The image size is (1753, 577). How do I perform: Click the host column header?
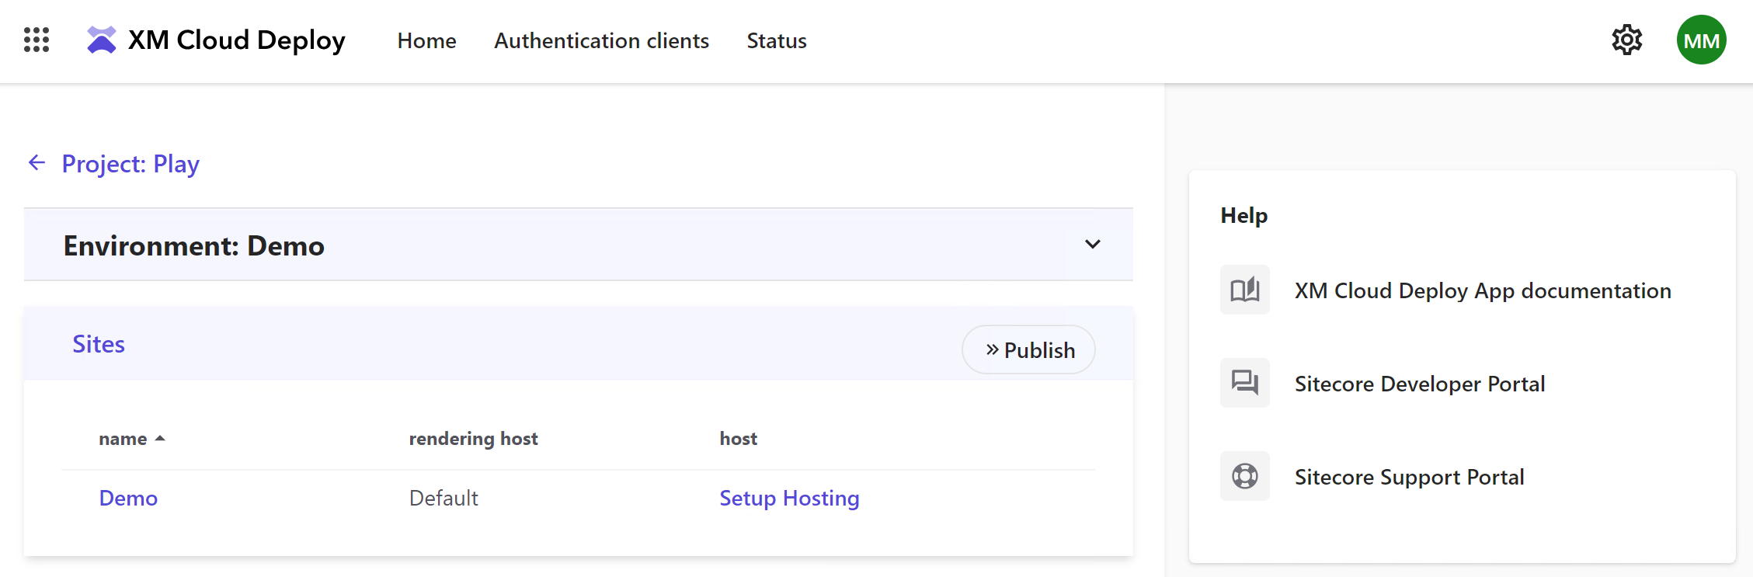pos(738,439)
